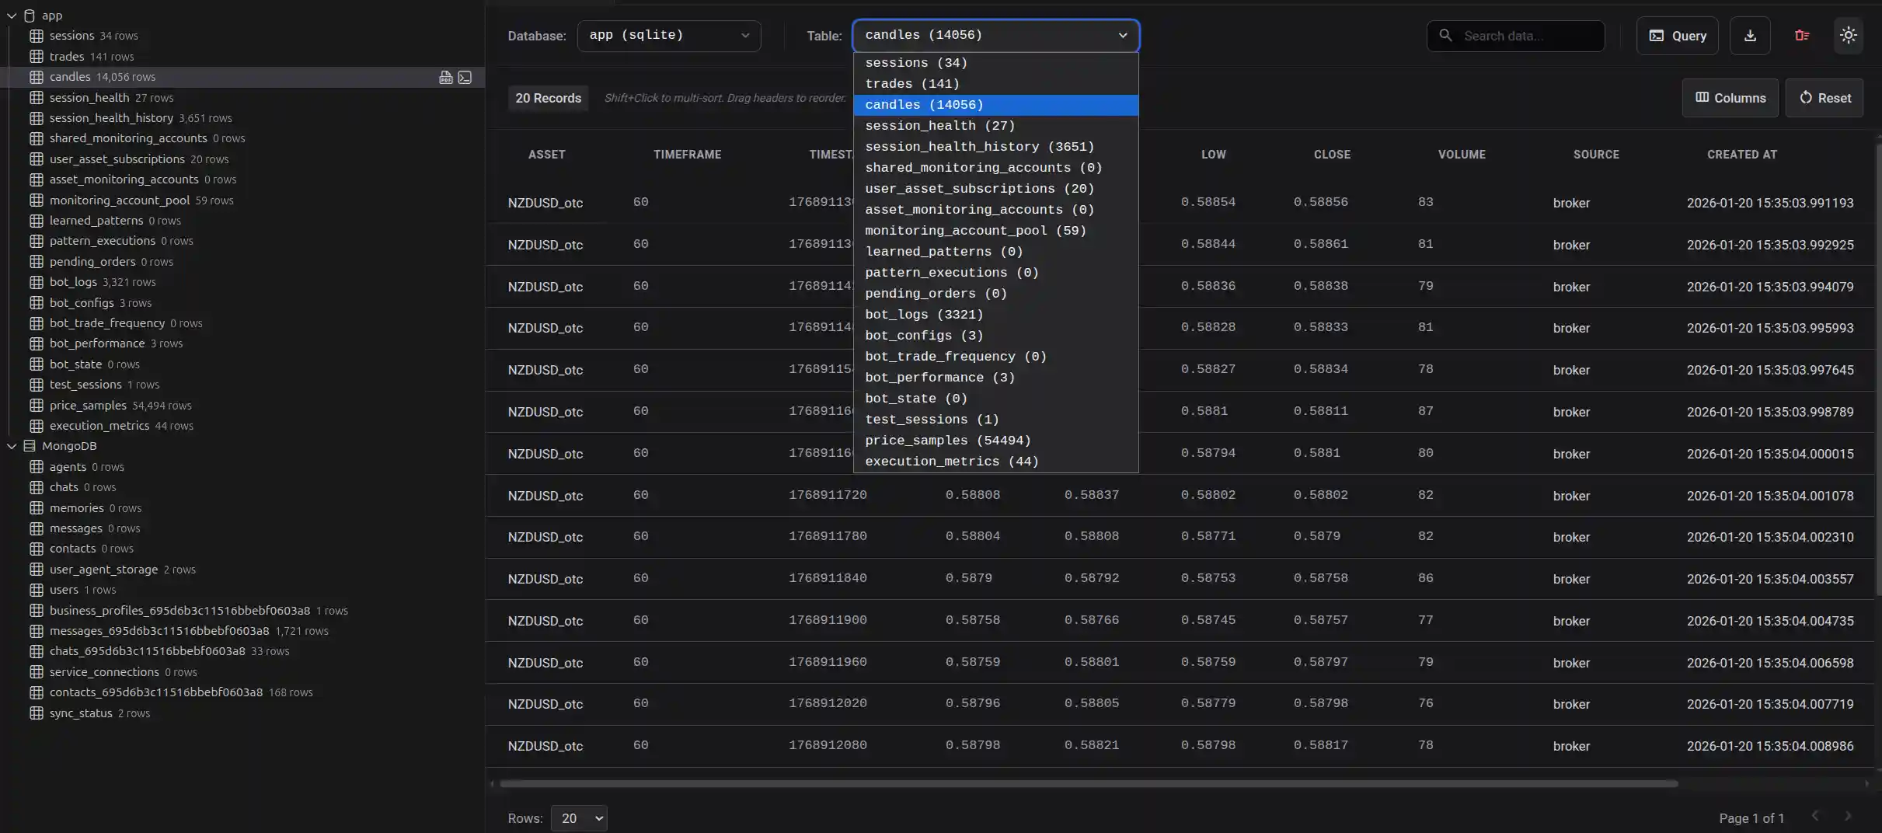The height and width of the screenshot is (833, 1882).
Task: Click the table grid icon next to price_samples
Action: [x=37, y=406]
